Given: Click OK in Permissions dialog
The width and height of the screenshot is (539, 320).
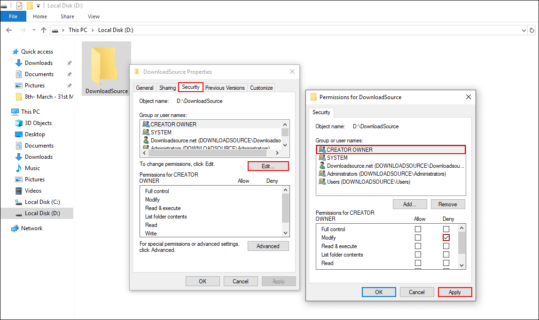Looking at the screenshot, I should coord(379,292).
